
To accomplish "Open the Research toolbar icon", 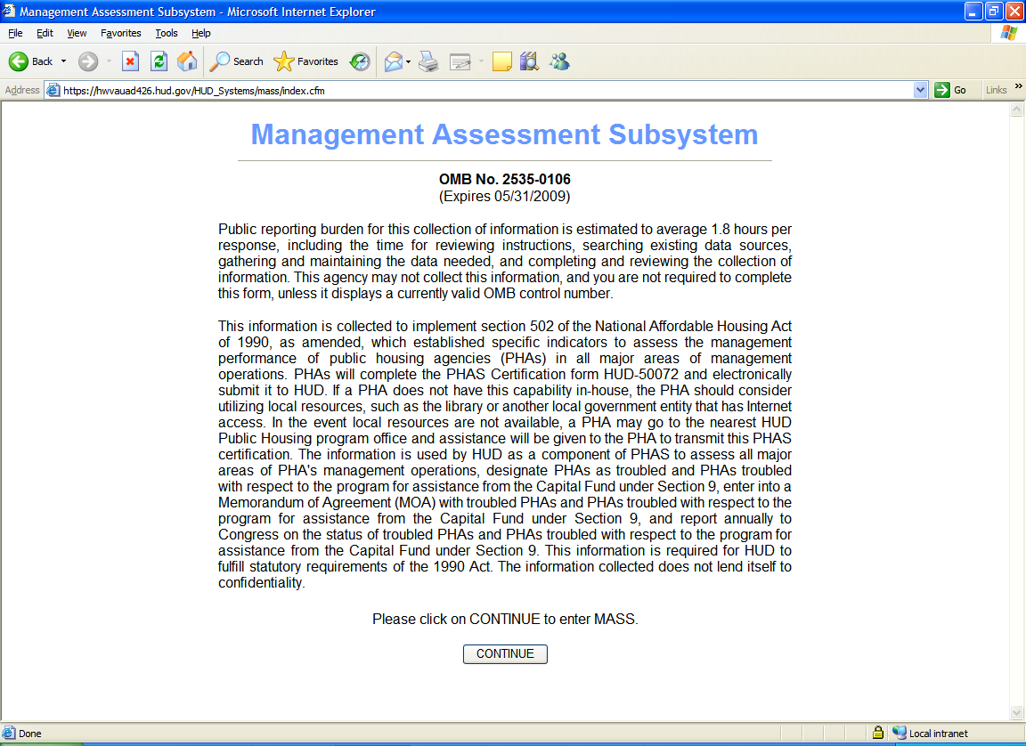I will point(529,61).
